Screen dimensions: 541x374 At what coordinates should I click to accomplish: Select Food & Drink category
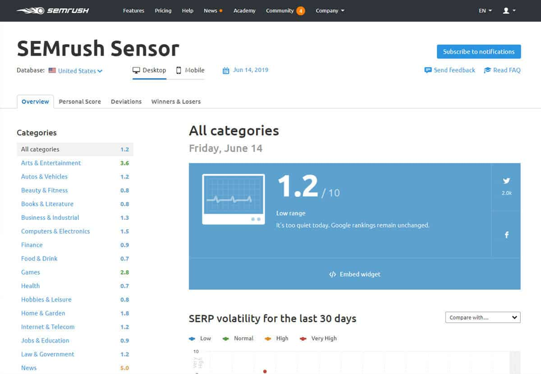39,259
